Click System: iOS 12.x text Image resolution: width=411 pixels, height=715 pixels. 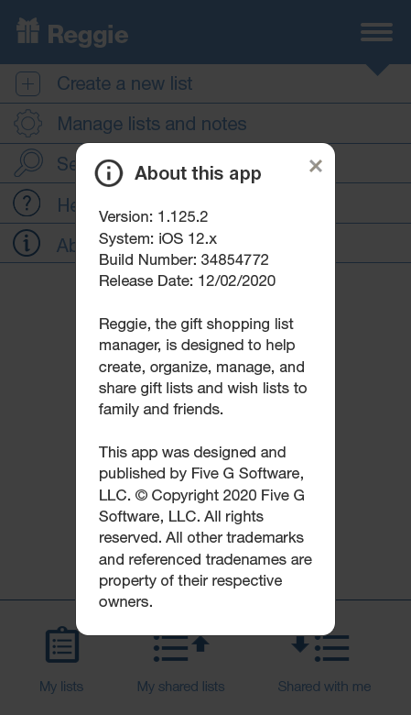tap(158, 238)
